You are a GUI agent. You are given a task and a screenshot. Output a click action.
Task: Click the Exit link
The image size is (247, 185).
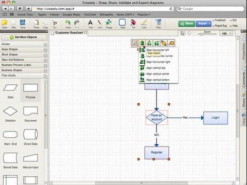[234, 20]
